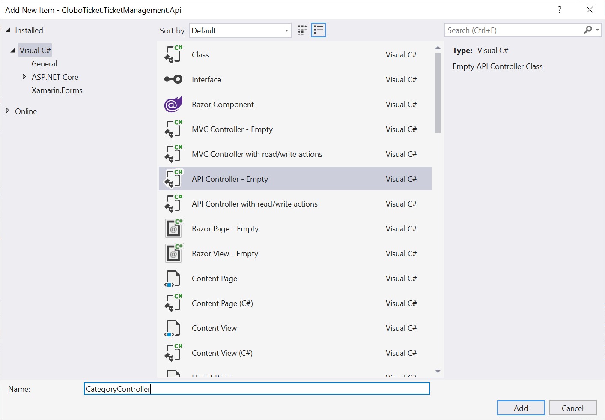
Task: Select the MVC Controller - Empty template
Action: coord(232,129)
